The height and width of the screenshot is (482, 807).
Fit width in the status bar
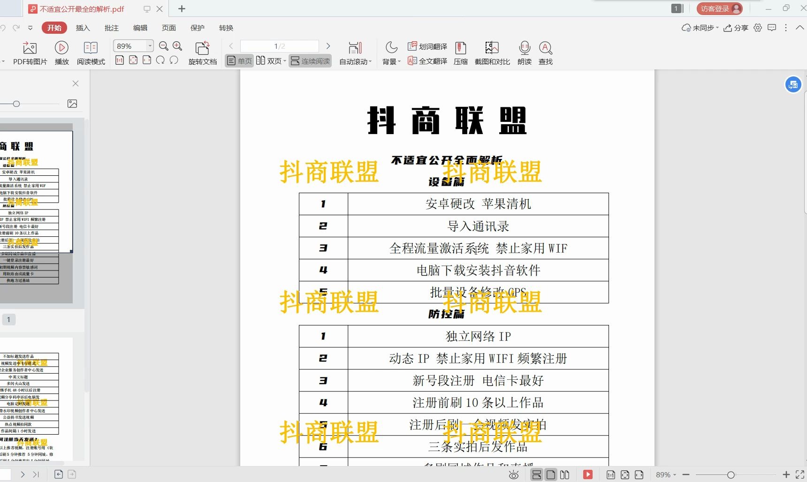click(639, 475)
